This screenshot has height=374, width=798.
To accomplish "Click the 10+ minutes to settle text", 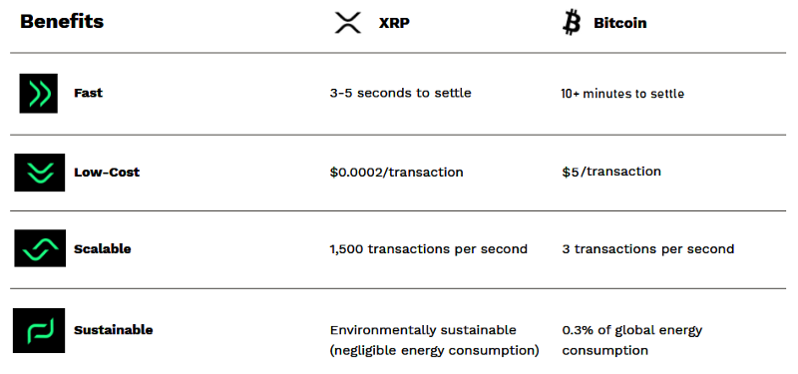I will pos(622,94).
